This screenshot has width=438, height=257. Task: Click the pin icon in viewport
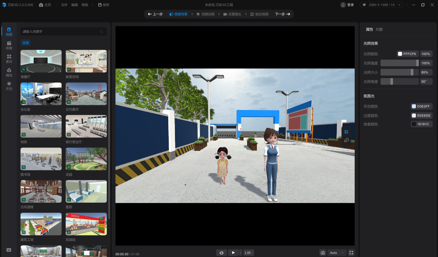tap(346, 140)
